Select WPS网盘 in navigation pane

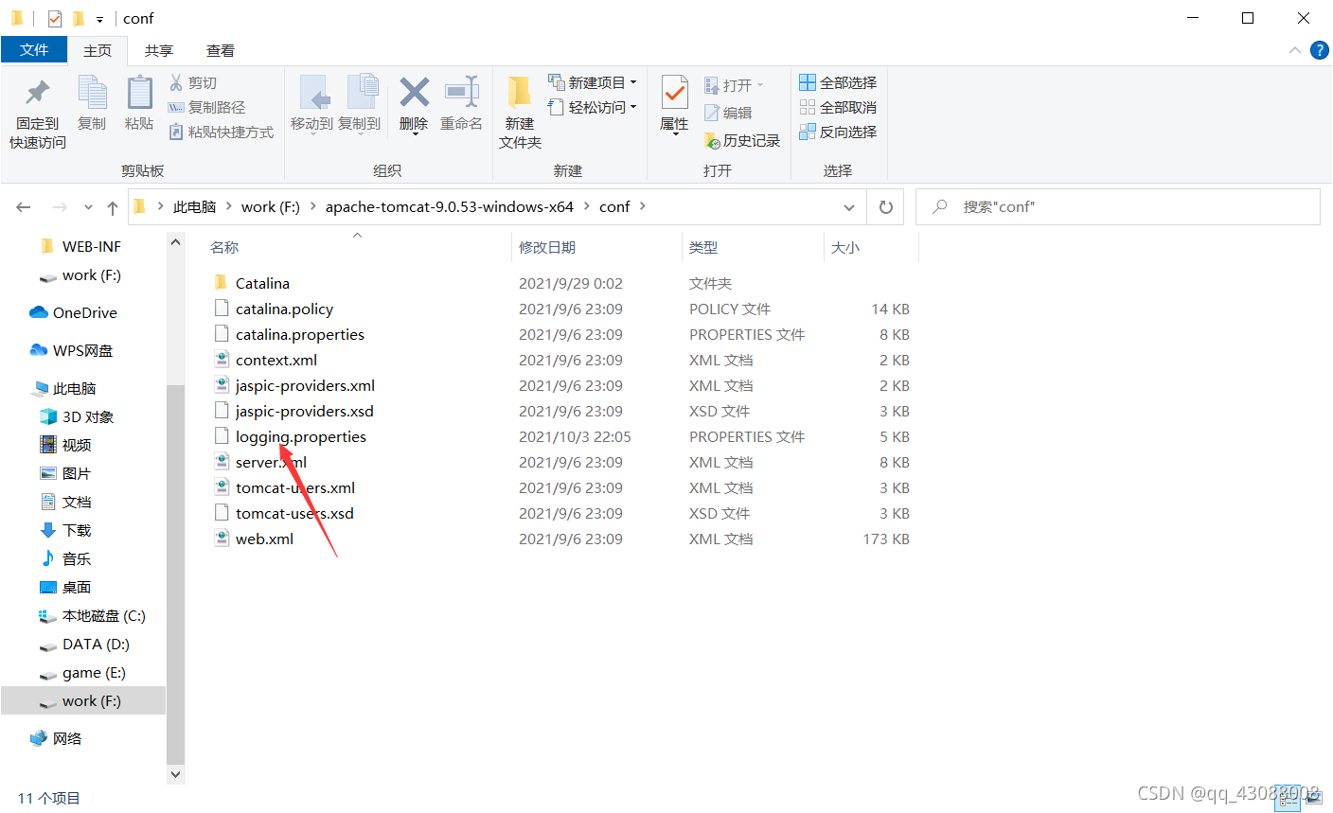71,350
